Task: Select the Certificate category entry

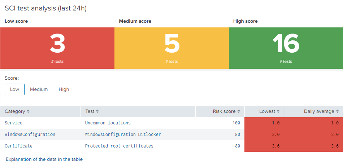Action: tap(18, 146)
